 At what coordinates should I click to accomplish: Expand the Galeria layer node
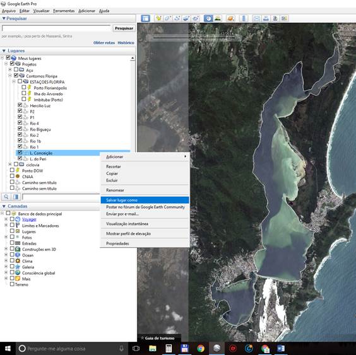coord(6,266)
